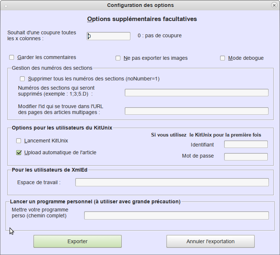The height and width of the screenshot is (255, 280).
Task: Turn on Mode debogue
Action: [222, 58]
